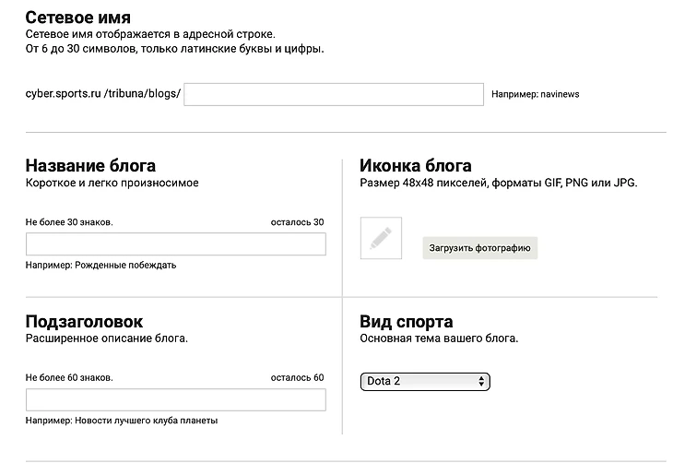The height and width of the screenshot is (463, 673).
Task: Click the осталось 60 character counter
Action: pos(297,377)
